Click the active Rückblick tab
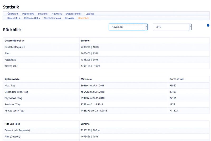Viewport: 211px width, 141px height. tap(83, 18)
